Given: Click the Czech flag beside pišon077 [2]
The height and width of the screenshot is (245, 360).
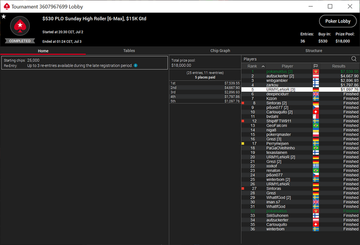Looking at the screenshot, I should tap(316, 108).
